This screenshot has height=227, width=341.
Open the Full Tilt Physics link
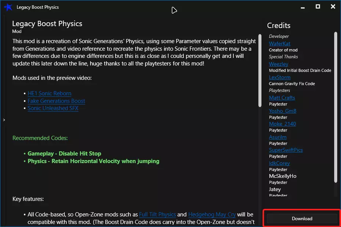pyautogui.click(x=157, y=215)
